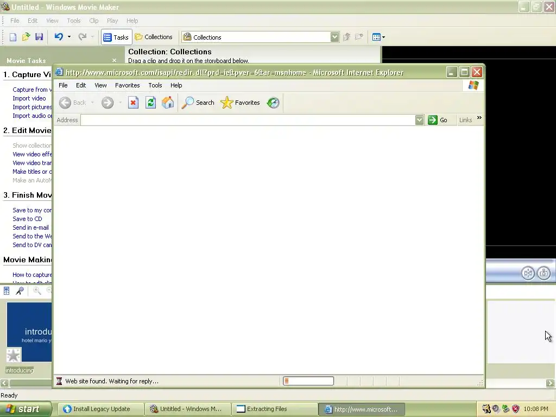Open the Forward button history dropdown
This screenshot has width=556, height=417.
120,103
